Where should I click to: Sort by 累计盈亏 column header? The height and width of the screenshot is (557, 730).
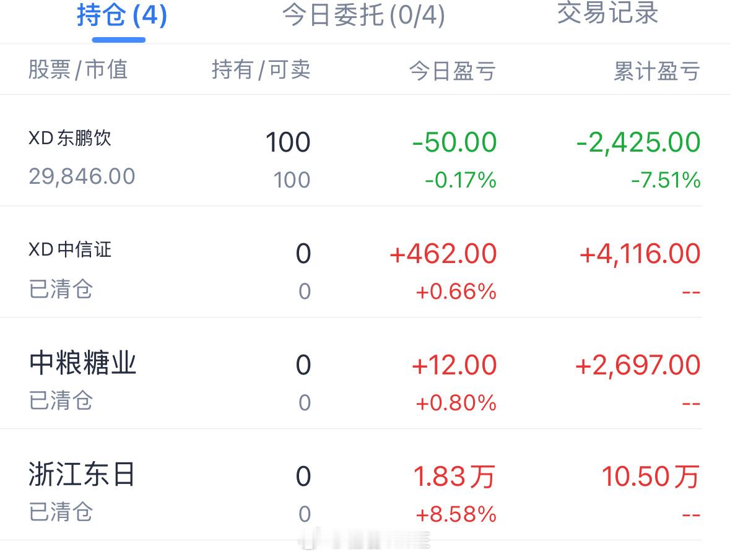[x=656, y=71]
